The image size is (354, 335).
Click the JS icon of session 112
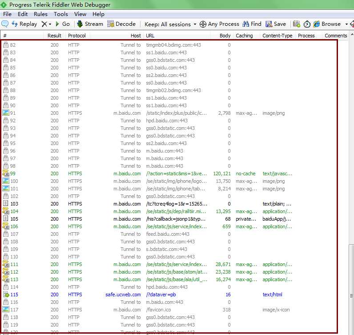coord(6,271)
